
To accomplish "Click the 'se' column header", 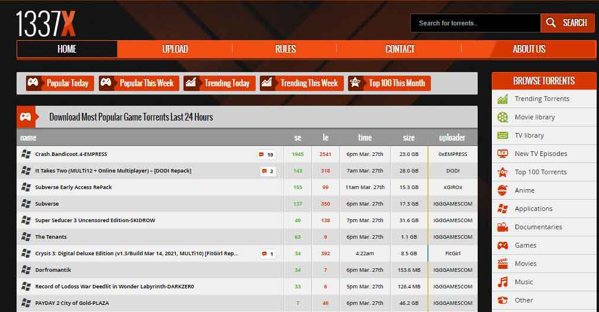I will coord(298,138).
